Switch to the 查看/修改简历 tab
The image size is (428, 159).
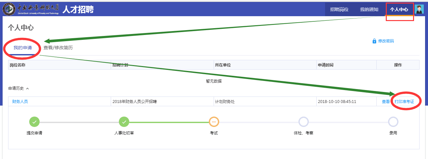(58, 48)
